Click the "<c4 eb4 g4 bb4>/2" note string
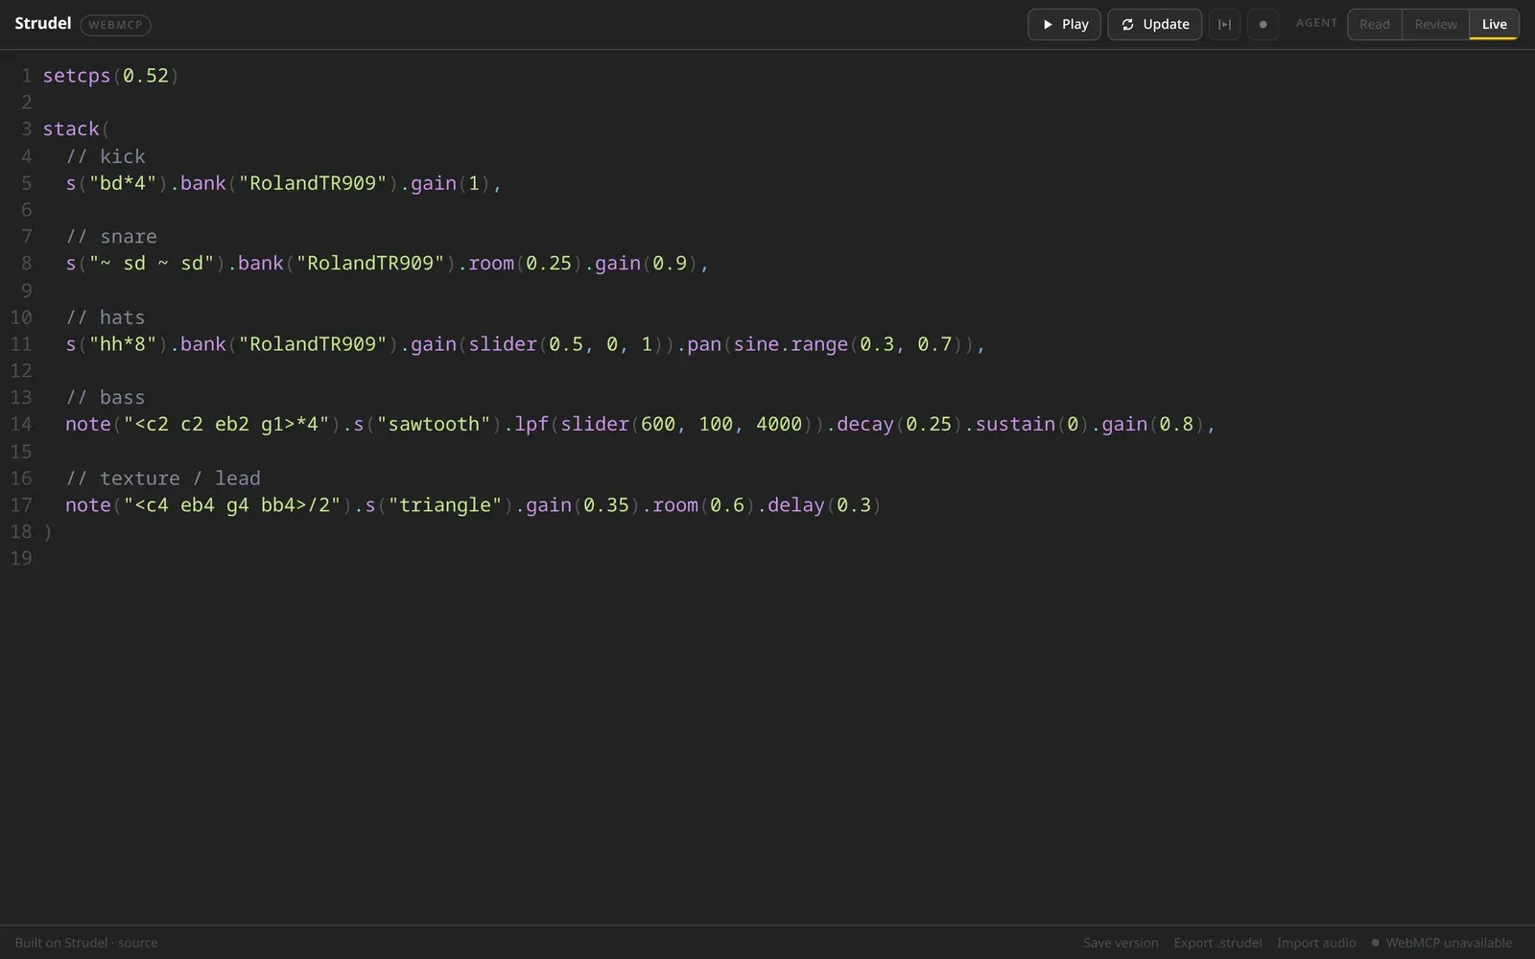 232,505
